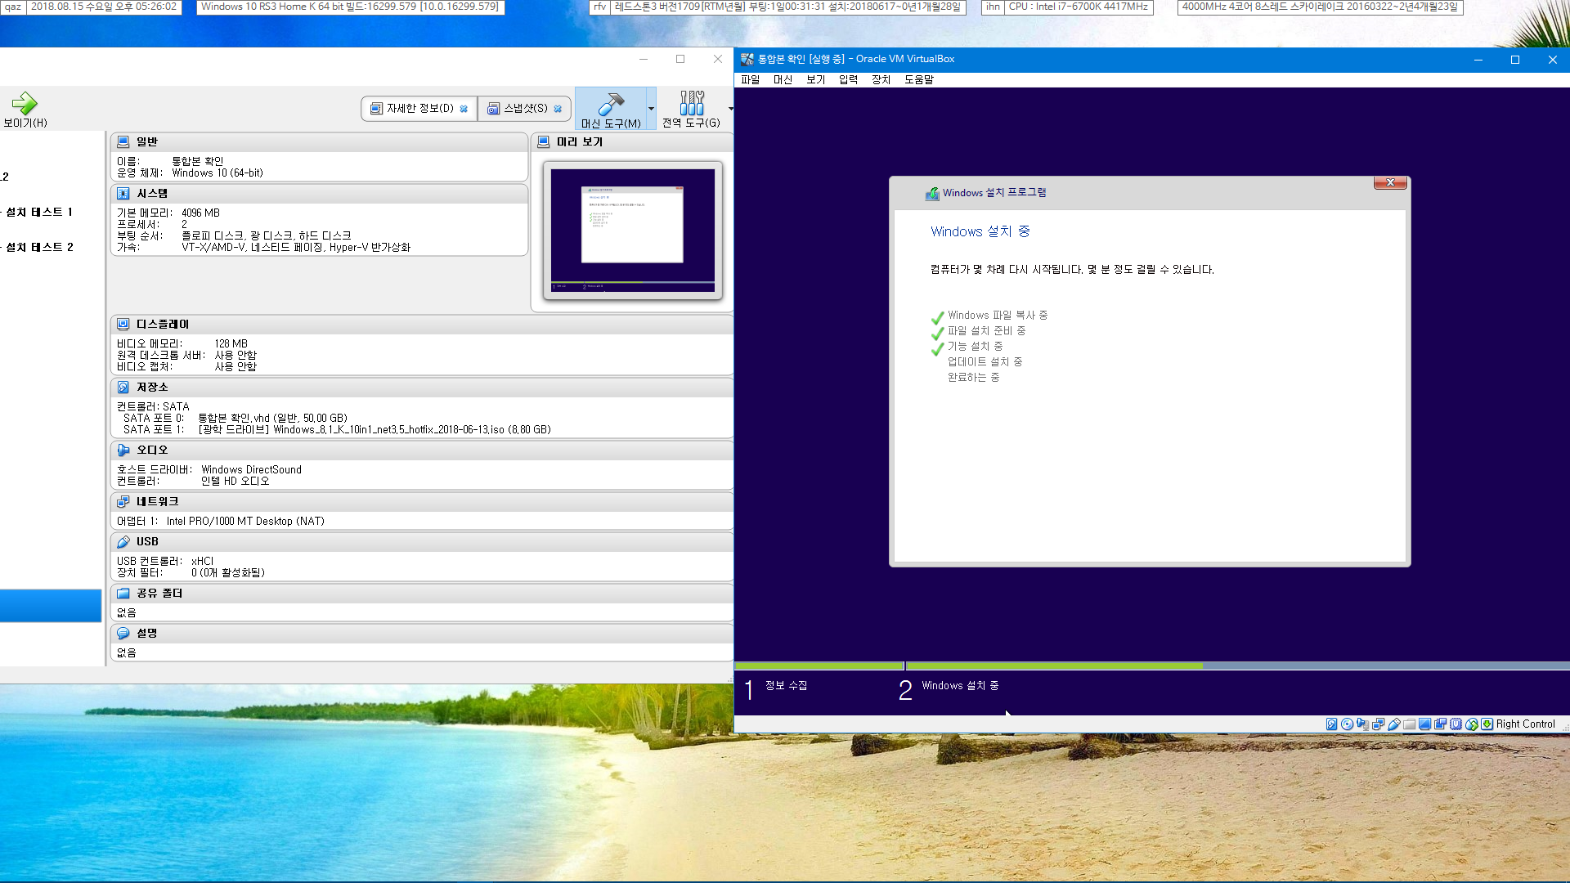
Task: Open the 시스템 settings header link
Action: click(x=152, y=194)
